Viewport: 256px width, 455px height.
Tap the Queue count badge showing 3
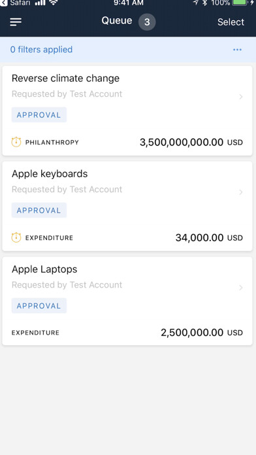(x=147, y=22)
